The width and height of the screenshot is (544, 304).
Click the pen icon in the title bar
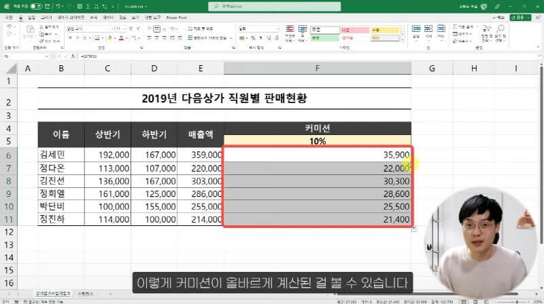(x=497, y=7)
